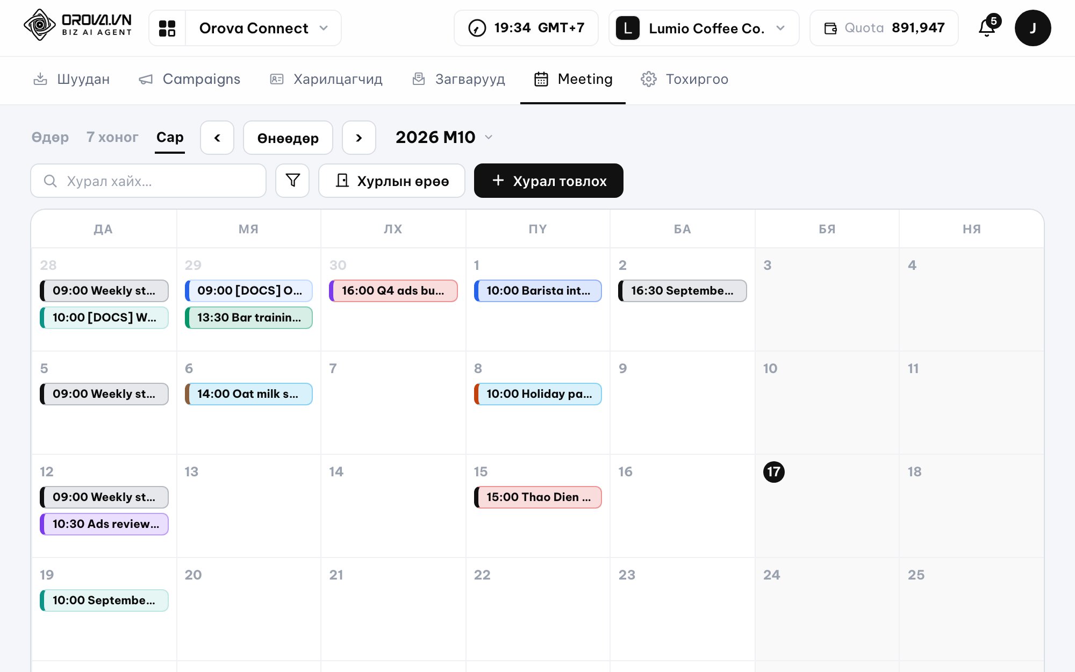Click the Quota wallet icon
1075x672 pixels.
pos(830,28)
